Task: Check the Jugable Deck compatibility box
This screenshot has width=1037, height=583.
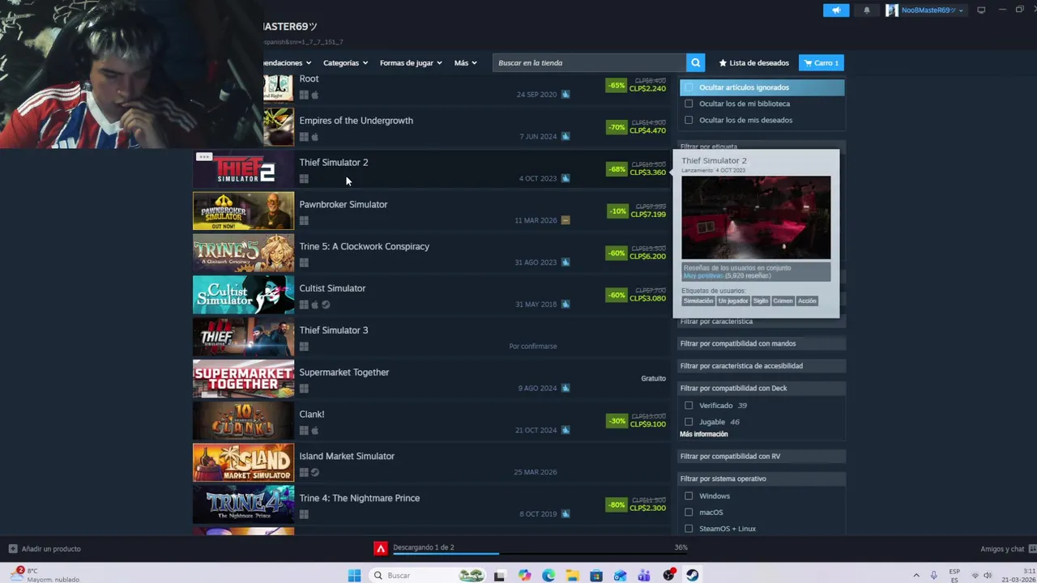Action: click(689, 422)
